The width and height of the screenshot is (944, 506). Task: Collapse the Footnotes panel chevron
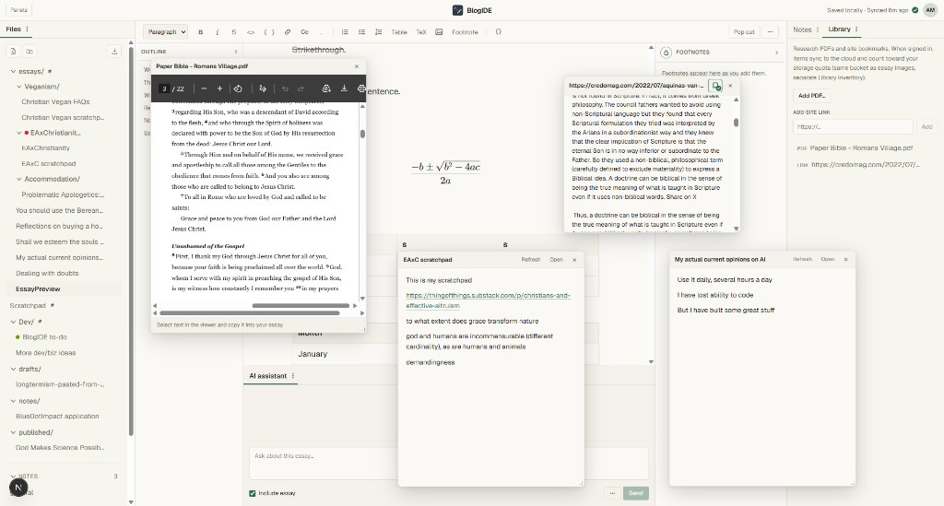click(776, 53)
